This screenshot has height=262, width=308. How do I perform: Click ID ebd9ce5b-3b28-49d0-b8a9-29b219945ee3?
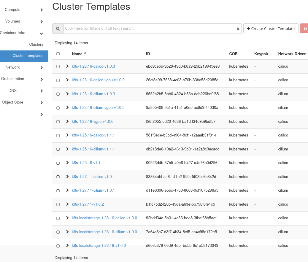(x=183, y=66)
